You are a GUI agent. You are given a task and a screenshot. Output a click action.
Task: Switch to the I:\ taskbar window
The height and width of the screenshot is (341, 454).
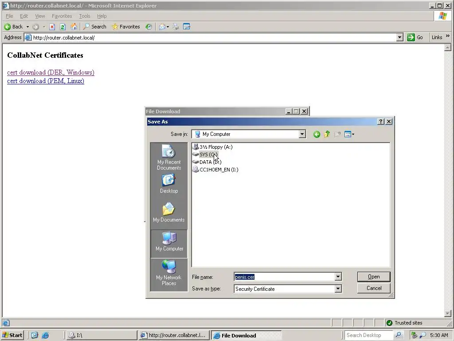click(102, 335)
